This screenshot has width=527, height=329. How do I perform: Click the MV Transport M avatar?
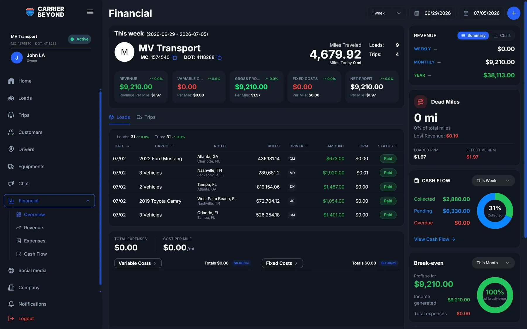tap(124, 52)
